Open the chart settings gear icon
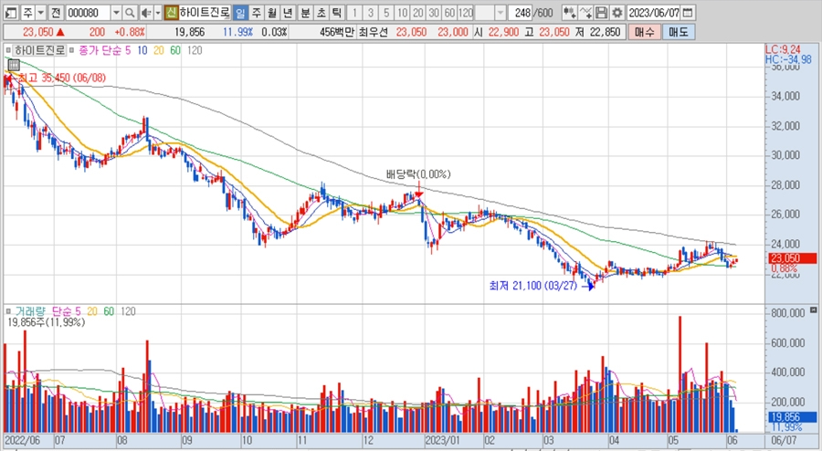 click(617, 13)
